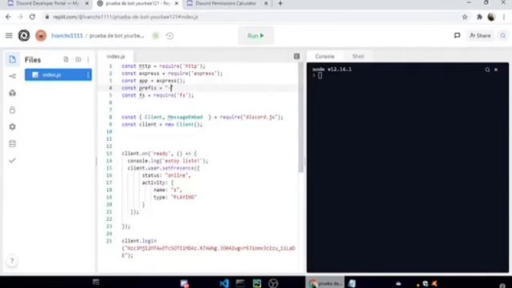
Task: Click the Replit logo icon
Action: click(24, 35)
